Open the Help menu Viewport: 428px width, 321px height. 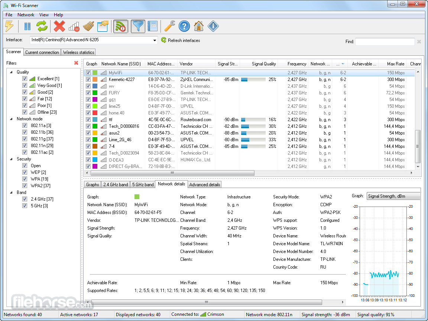tap(58, 15)
